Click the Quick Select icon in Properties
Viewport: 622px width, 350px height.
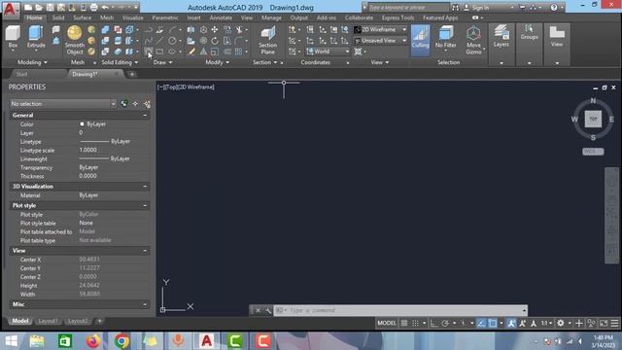point(147,104)
